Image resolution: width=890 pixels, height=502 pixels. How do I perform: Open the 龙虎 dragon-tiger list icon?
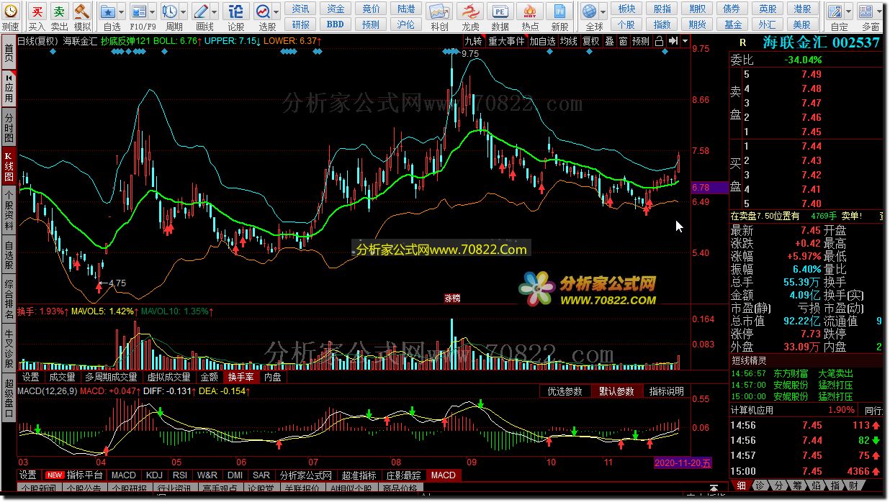(470, 12)
